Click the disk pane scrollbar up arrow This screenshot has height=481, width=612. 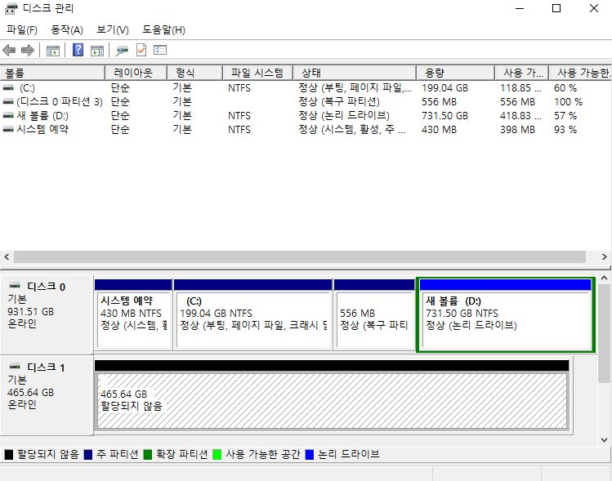604,278
